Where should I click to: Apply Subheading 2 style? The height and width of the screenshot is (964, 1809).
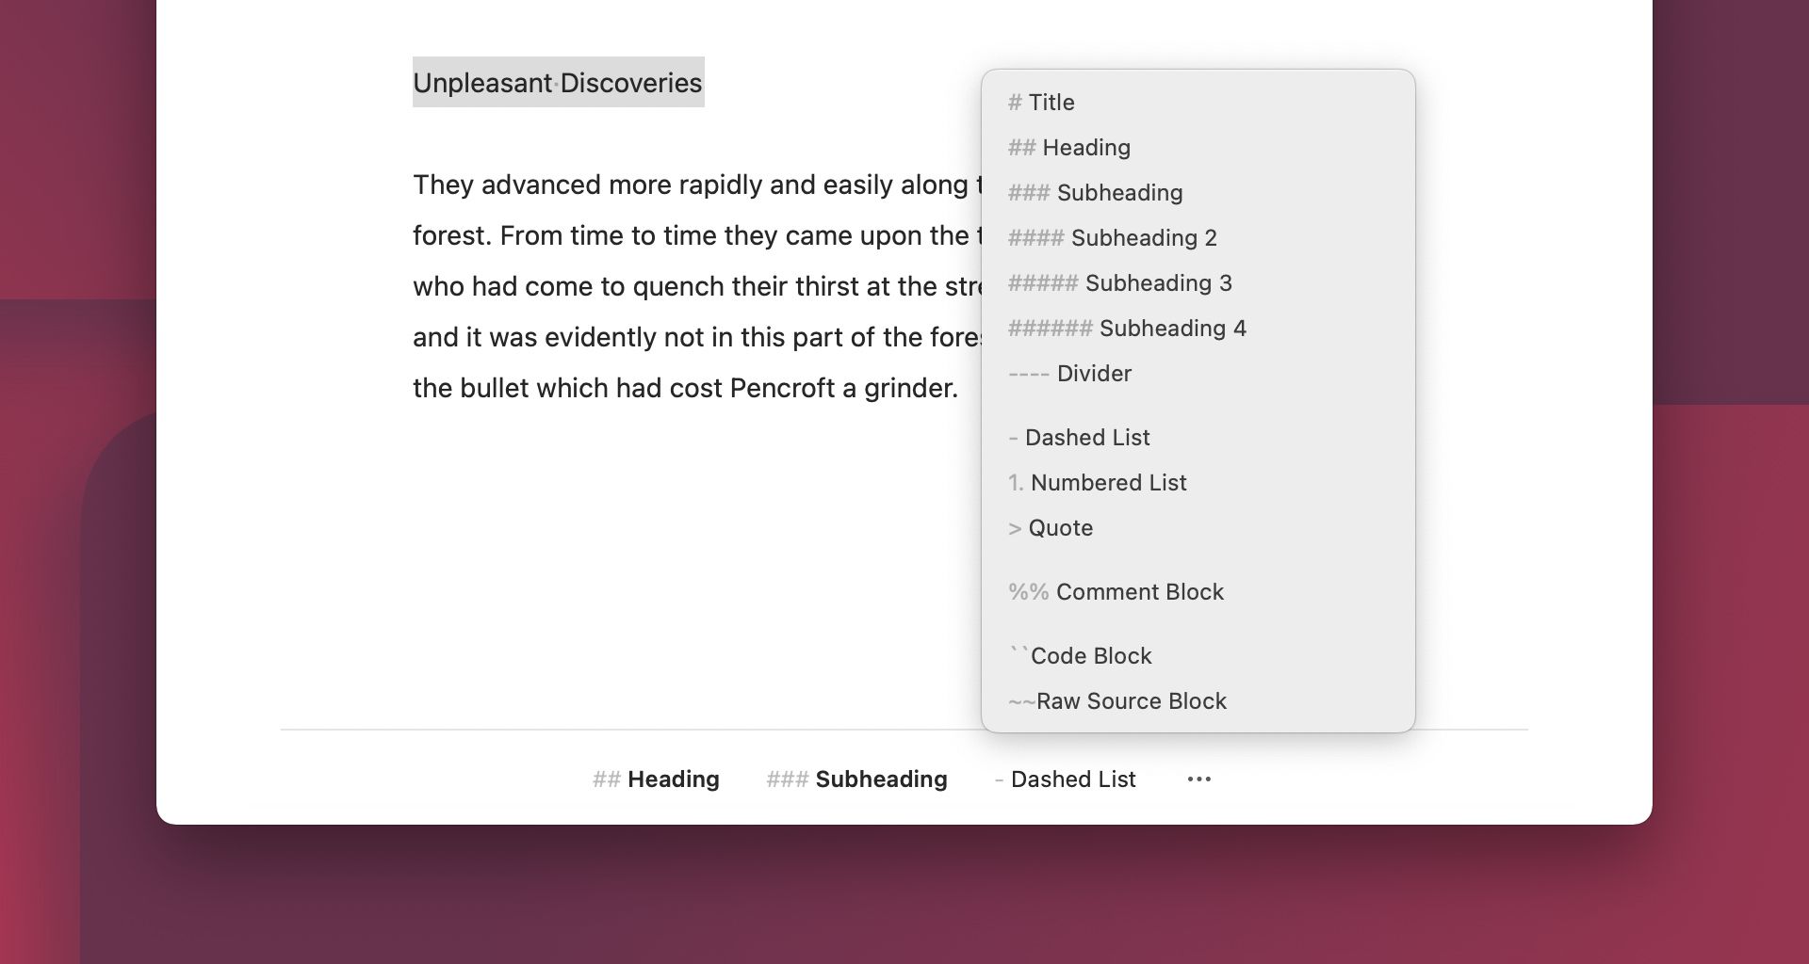coord(1198,237)
